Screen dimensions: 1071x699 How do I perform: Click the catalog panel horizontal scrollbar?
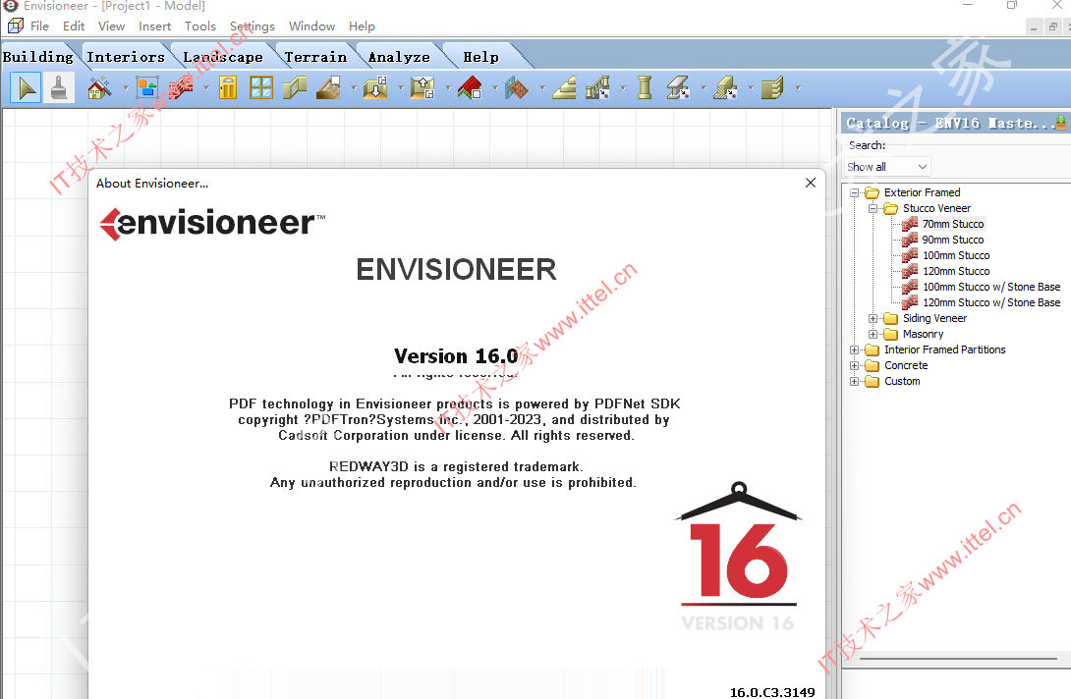[958, 659]
